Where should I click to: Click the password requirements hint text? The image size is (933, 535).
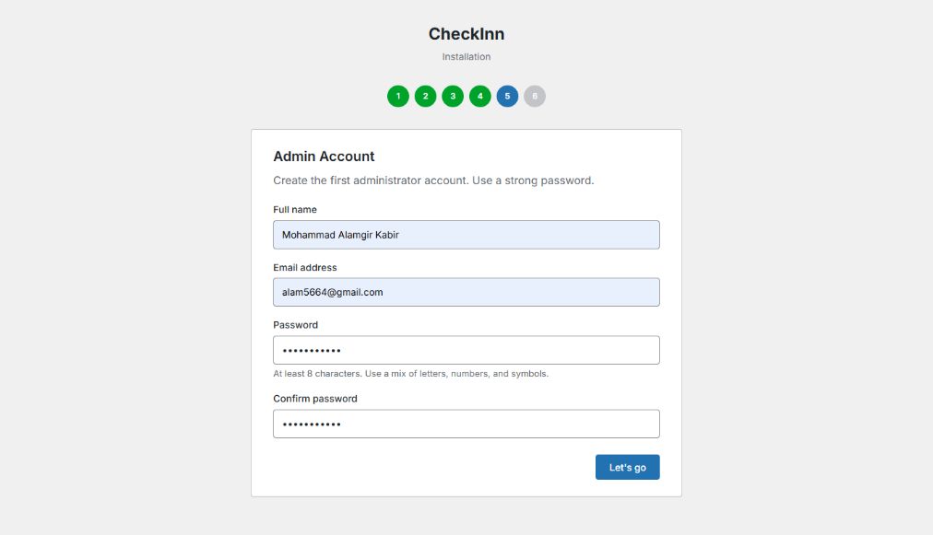(x=410, y=374)
